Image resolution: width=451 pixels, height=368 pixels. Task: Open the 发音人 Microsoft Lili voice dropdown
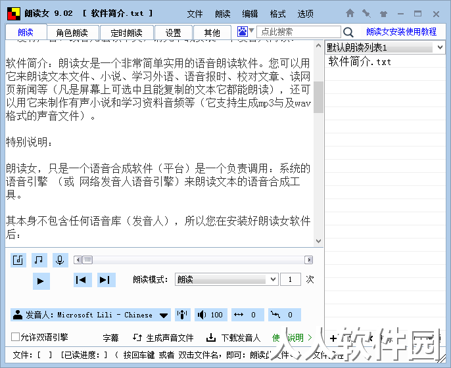point(91,315)
